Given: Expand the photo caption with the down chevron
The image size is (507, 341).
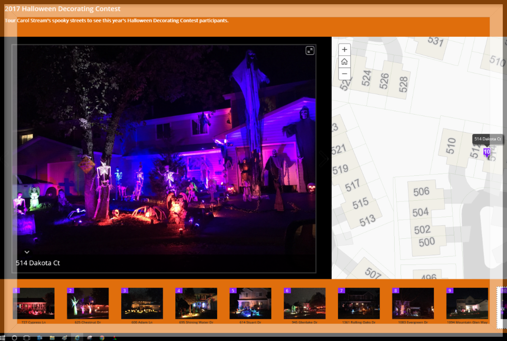Looking at the screenshot, I should coord(27,252).
